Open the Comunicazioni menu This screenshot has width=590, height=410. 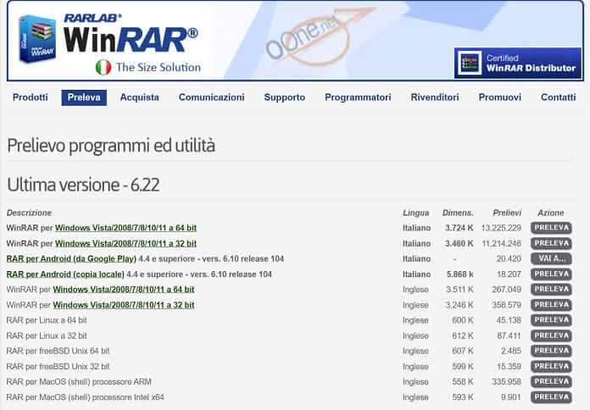tap(211, 97)
